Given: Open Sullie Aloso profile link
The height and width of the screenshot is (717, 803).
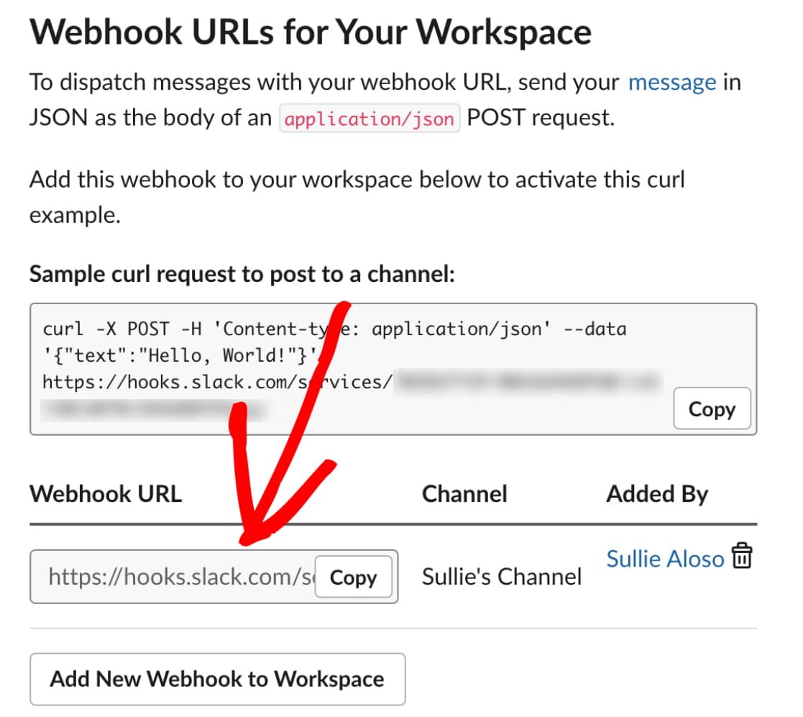Looking at the screenshot, I should [x=665, y=559].
